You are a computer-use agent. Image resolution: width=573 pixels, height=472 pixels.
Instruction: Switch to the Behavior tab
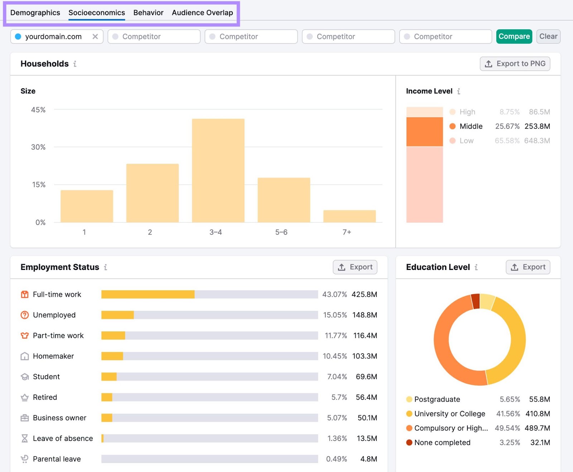148,12
